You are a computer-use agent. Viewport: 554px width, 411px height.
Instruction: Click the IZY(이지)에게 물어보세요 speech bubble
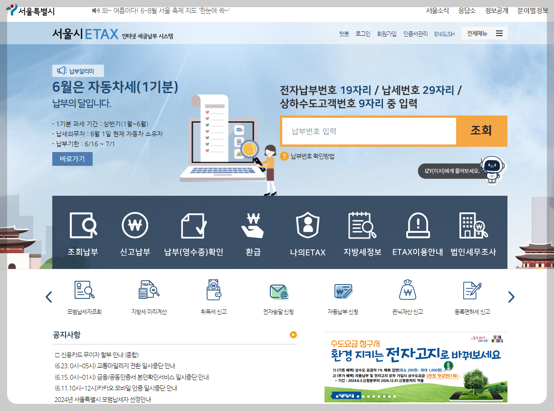tap(451, 171)
